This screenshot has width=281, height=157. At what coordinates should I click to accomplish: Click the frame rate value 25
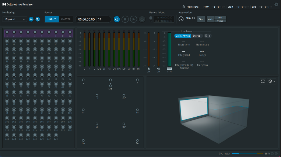tap(100, 19)
